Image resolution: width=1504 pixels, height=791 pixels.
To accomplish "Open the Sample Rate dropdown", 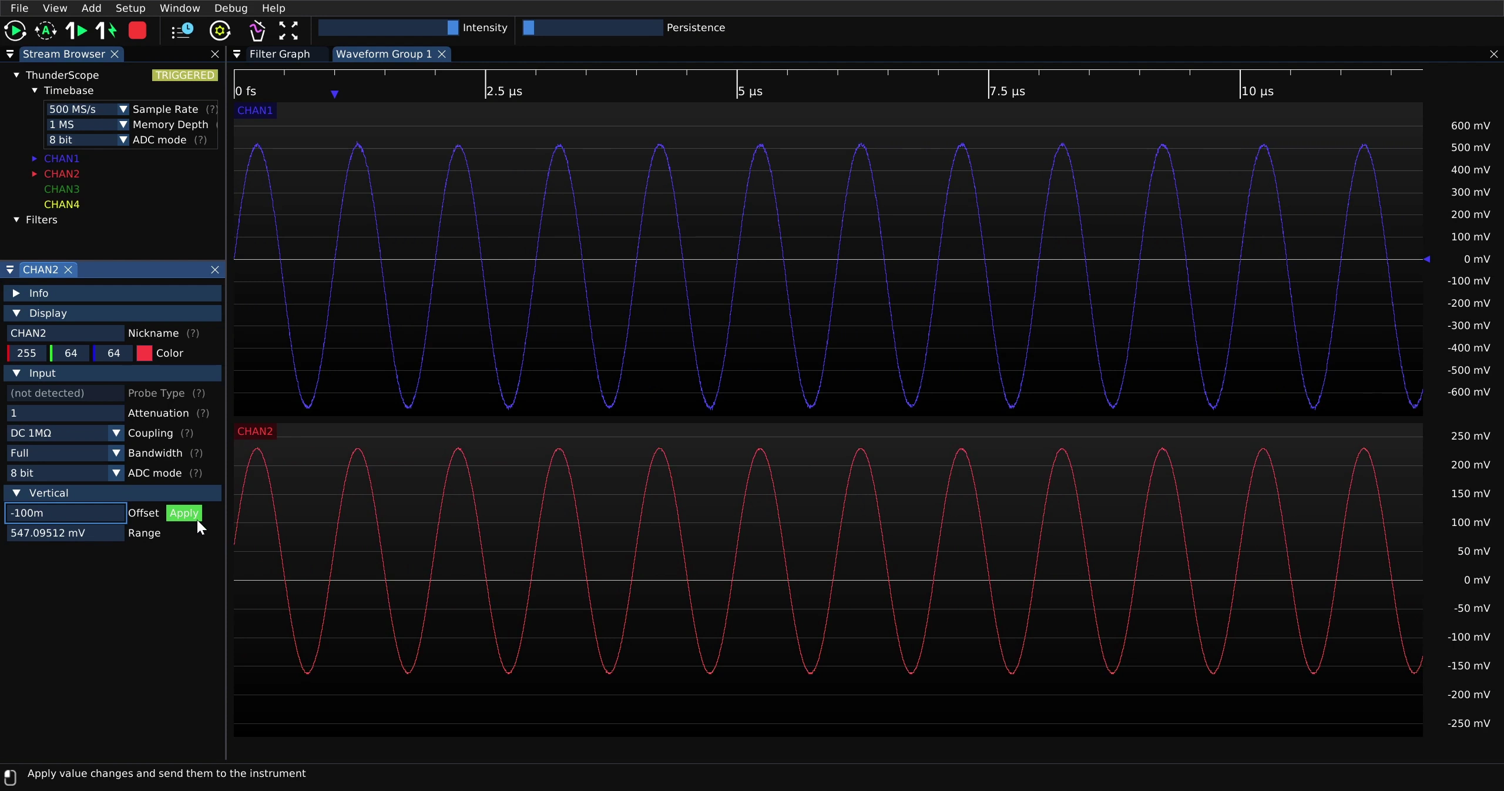I will 88,109.
